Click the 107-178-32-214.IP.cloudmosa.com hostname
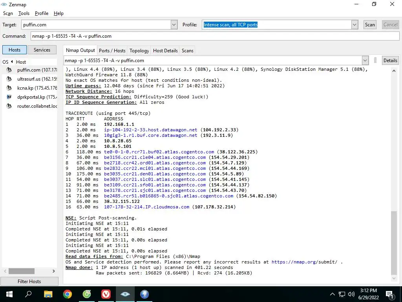The width and height of the screenshot is (402, 302). pyautogui.click(x=147, y=207)
